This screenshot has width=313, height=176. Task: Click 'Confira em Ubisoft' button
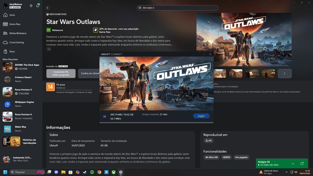(89, 73)
